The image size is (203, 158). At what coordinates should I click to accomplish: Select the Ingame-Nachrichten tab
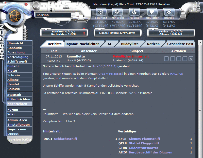(x=82, y=44)
